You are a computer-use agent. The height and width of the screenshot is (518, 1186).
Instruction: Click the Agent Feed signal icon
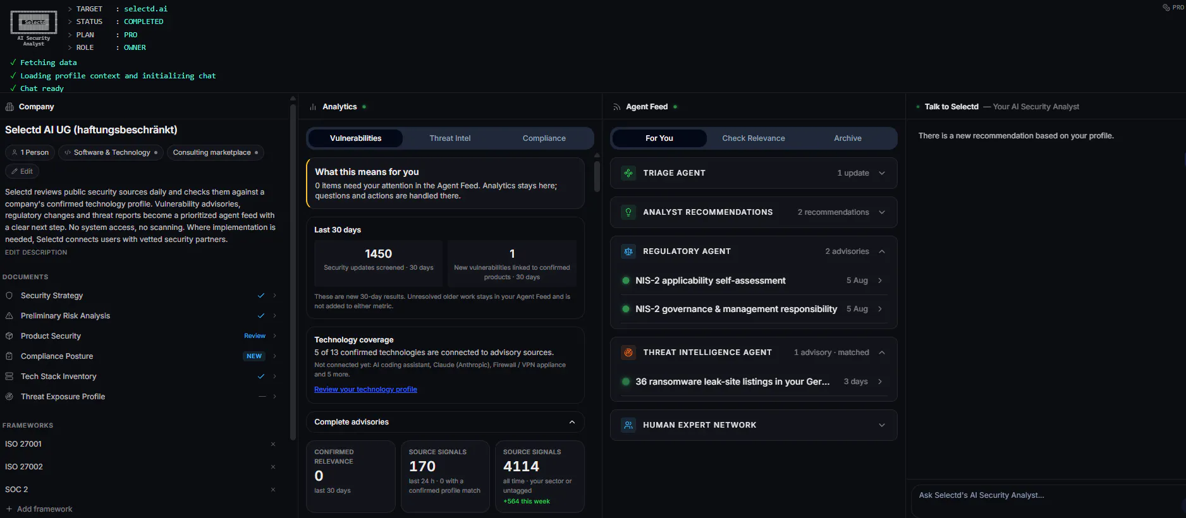pos(616,107)
